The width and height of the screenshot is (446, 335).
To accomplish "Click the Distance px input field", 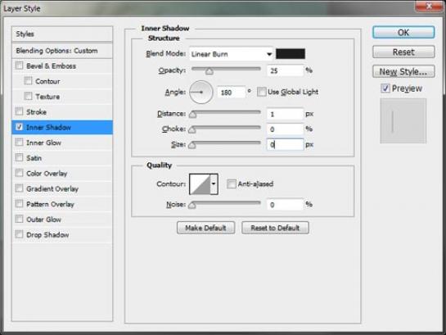I will pos(285,114).
